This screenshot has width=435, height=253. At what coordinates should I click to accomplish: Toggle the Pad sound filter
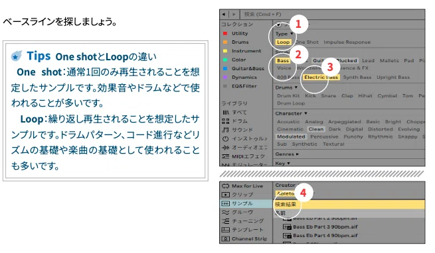[408, 61]
